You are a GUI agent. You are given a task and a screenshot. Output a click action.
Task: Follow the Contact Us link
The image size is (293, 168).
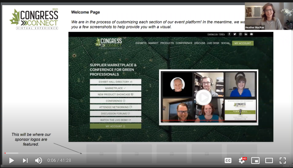pyautogui.click(x=212, y=34)
